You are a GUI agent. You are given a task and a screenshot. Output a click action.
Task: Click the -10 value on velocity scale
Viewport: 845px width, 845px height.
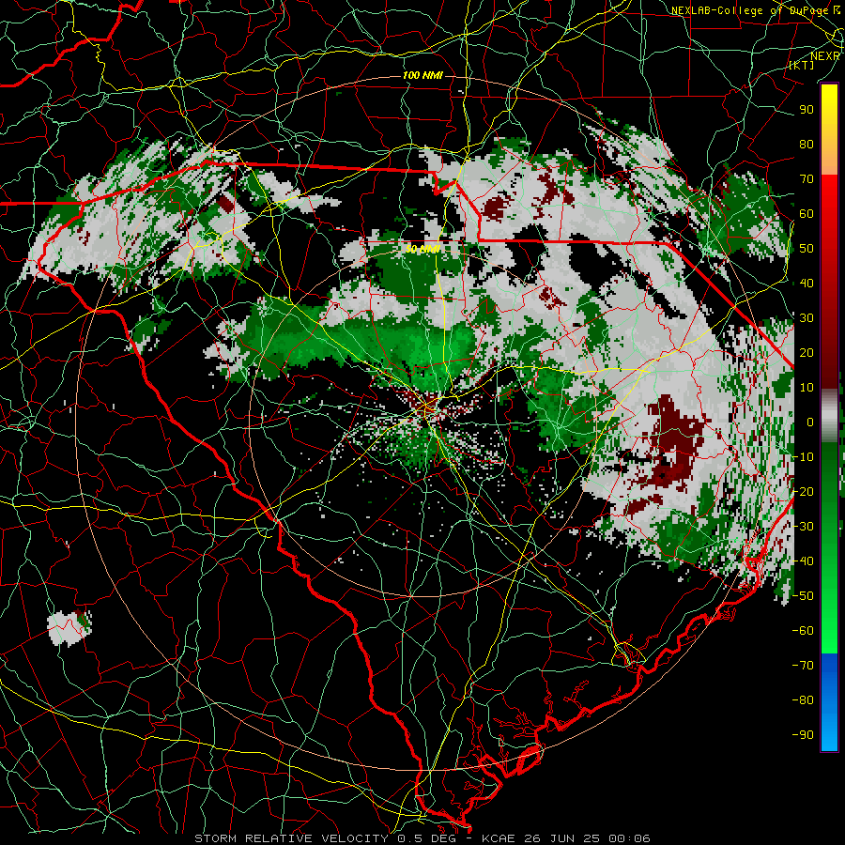coord(803,457)
